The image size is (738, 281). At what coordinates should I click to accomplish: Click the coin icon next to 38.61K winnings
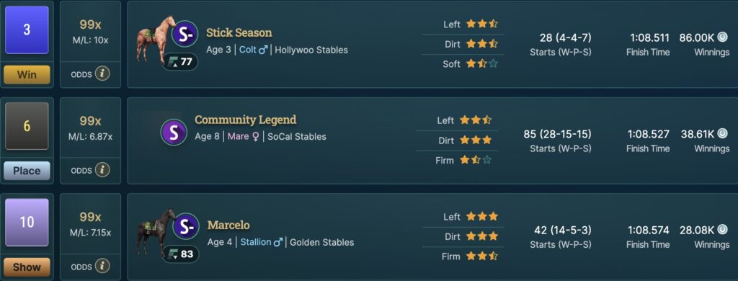pos(722,134)
